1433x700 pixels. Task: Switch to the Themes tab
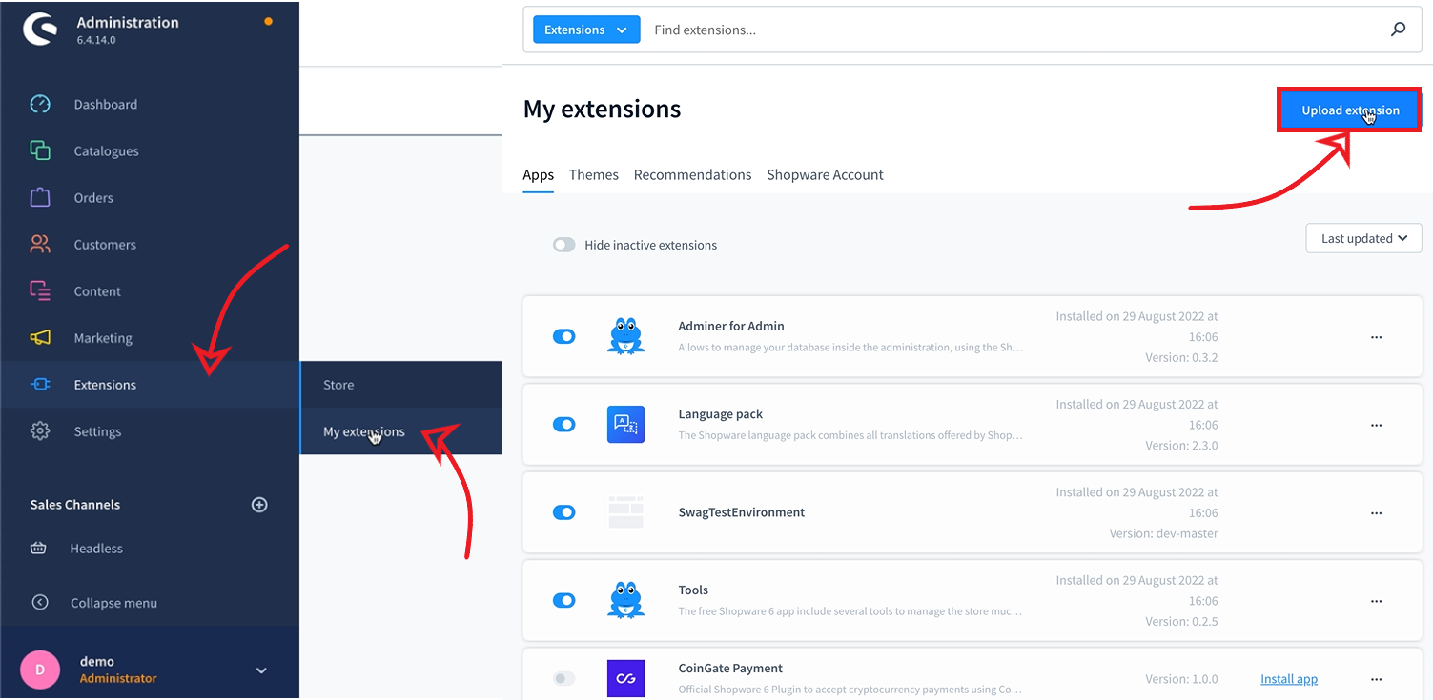594,175
